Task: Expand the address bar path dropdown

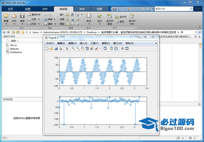Action: [195, 32]
